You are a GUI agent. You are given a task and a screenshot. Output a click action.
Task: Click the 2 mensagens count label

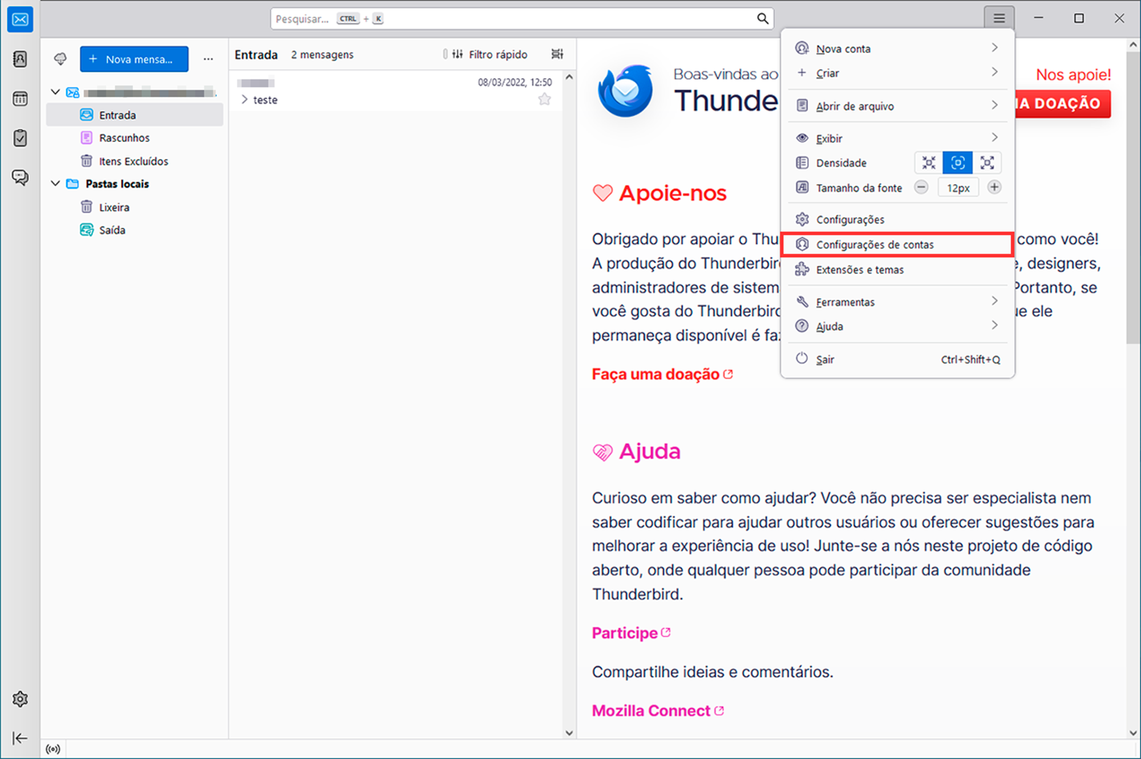(322, 55)
